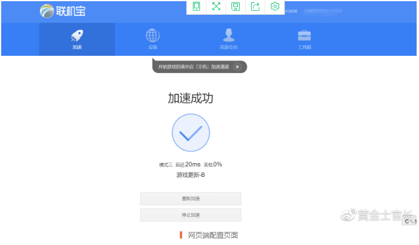Open the green settings gear icon
The image size is (419, 245).
point(275,7)
